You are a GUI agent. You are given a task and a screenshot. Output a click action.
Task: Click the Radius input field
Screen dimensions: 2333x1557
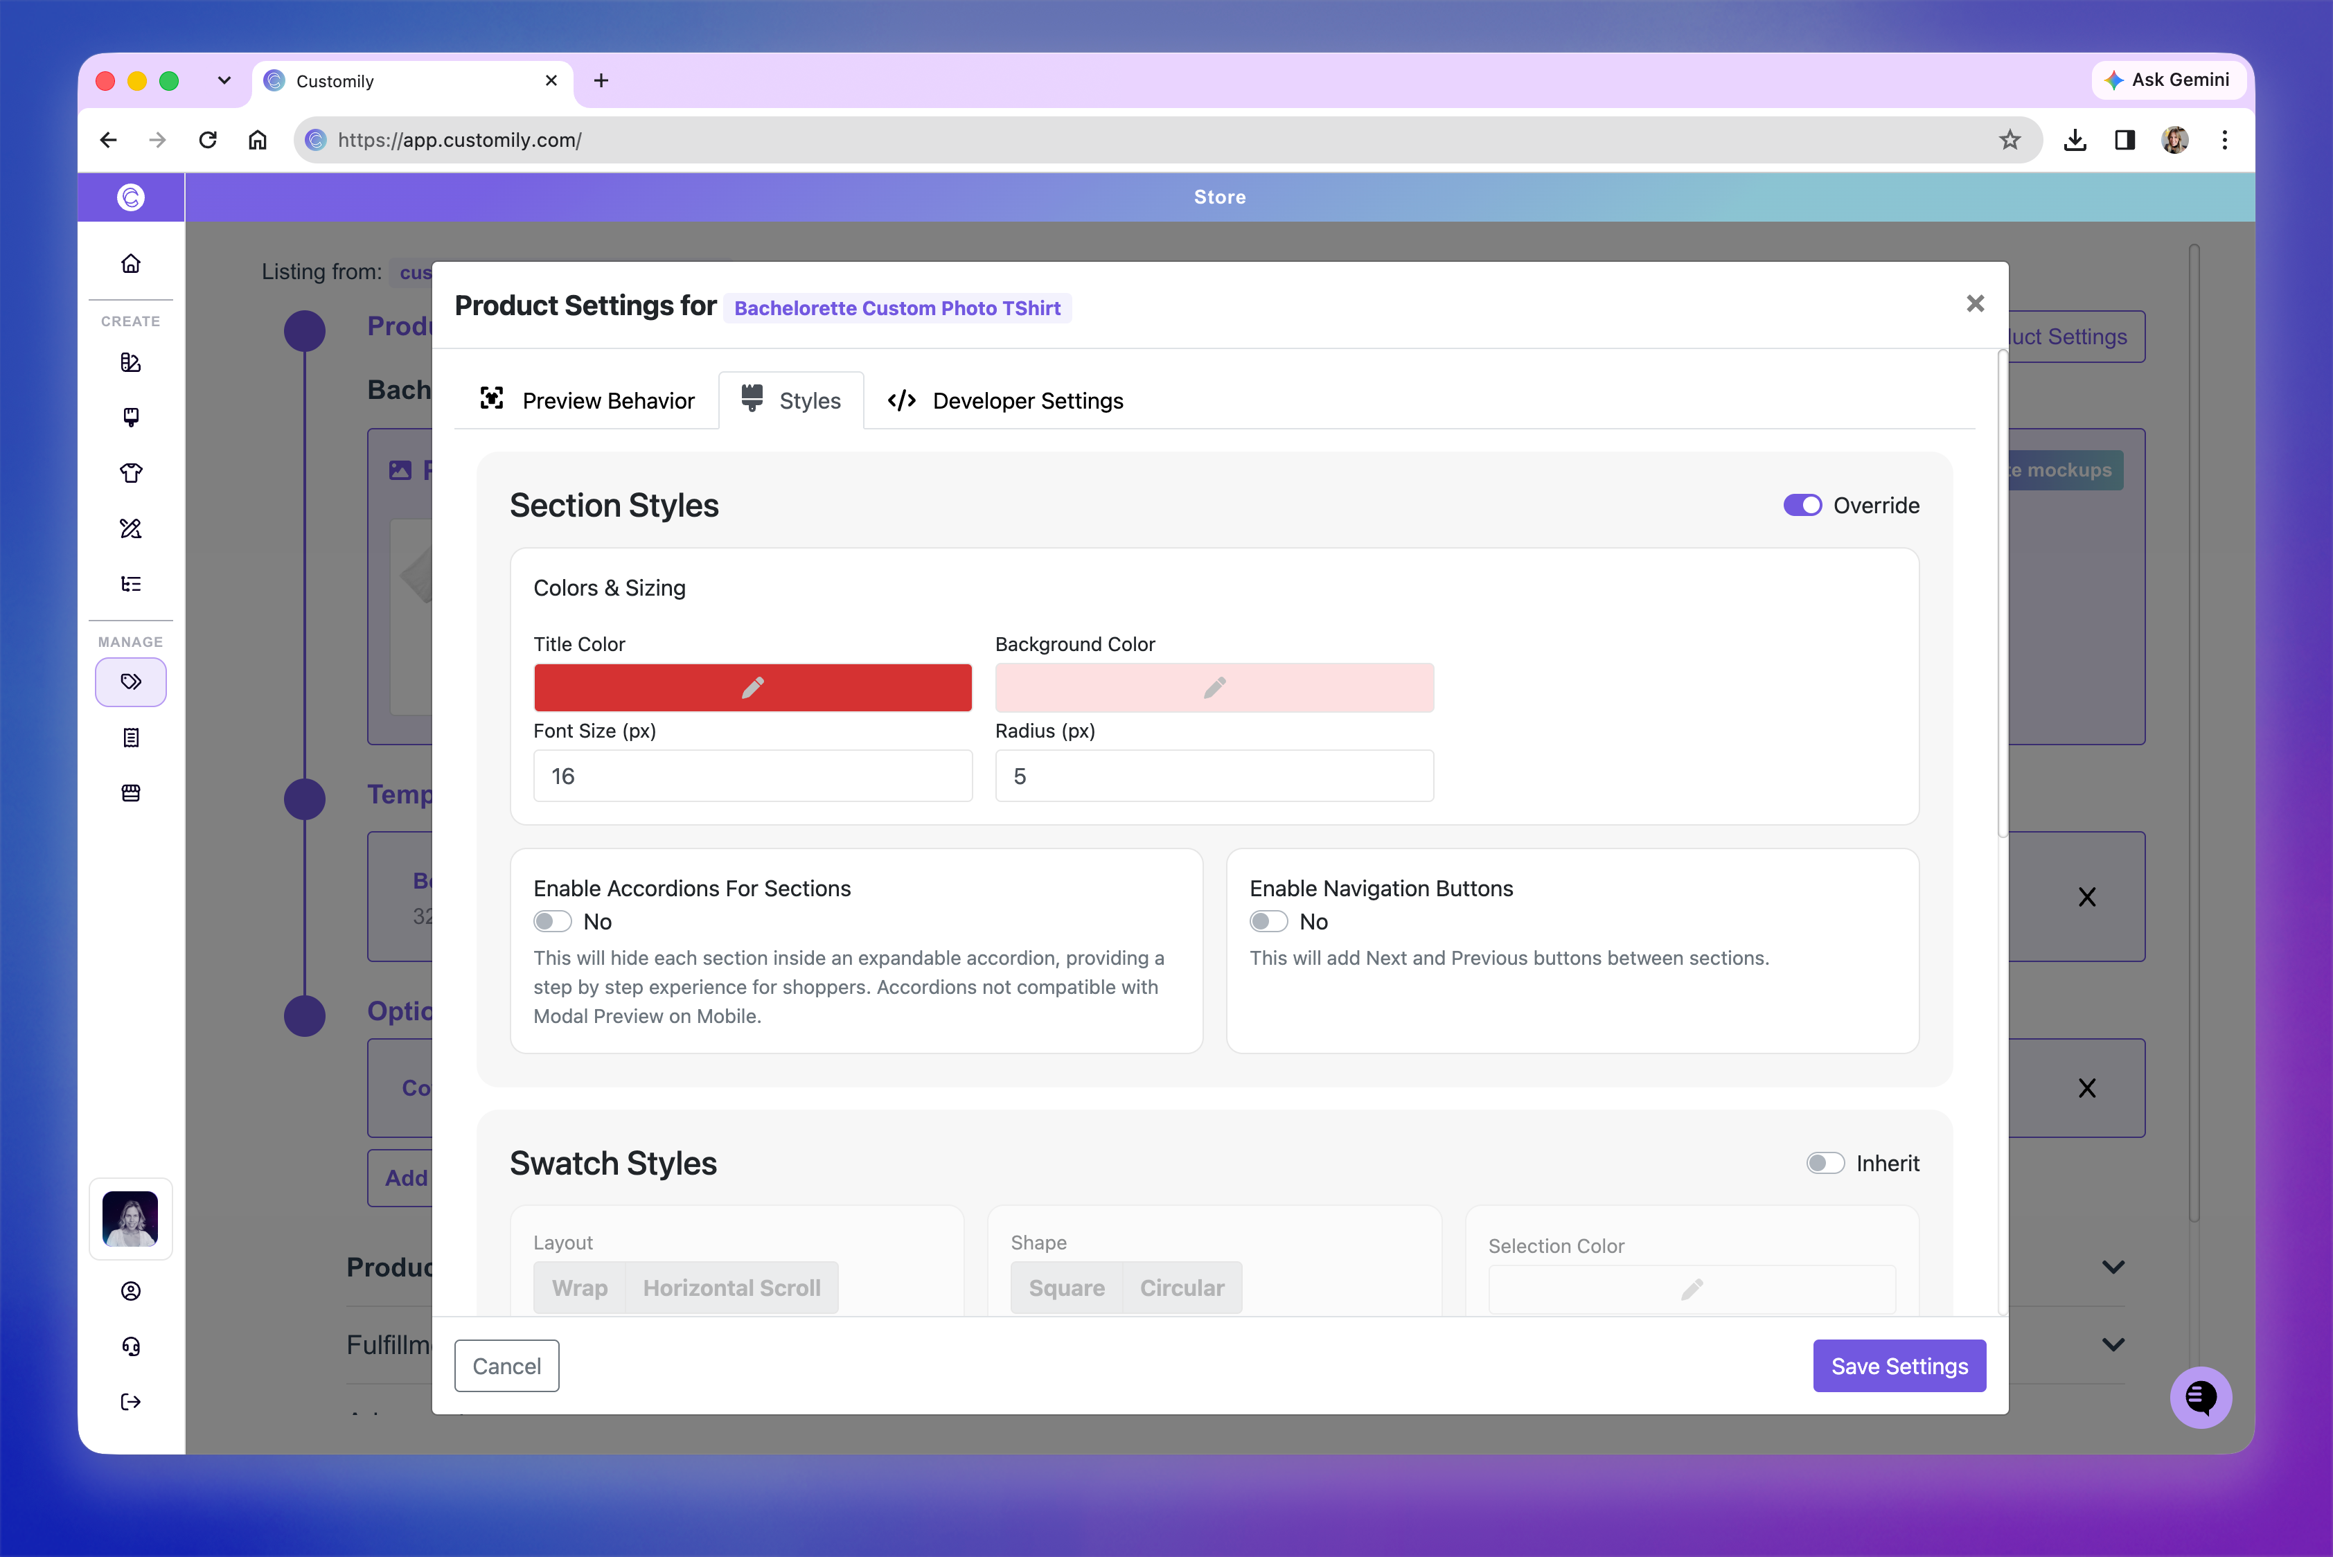coord(1215,776)
